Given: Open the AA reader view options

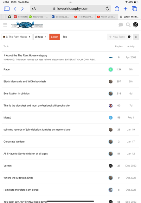Looking at the screenshot, I should coord(34,9).
